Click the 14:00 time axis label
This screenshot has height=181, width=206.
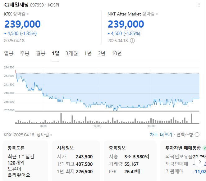pos(151,126)
